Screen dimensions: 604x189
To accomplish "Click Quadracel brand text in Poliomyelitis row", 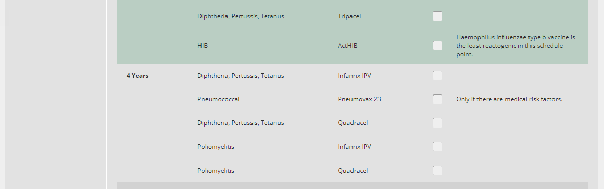I will [x=353, y=171].
